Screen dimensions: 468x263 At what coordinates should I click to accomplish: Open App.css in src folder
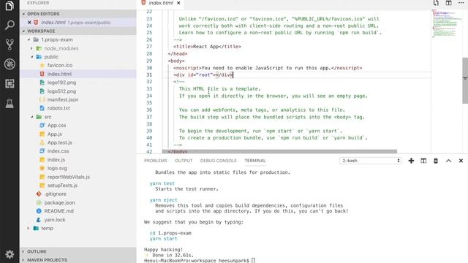point(57,126)
